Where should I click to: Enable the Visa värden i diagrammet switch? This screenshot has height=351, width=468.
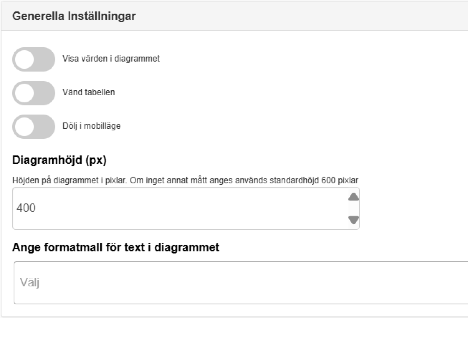tap(34, 59)
